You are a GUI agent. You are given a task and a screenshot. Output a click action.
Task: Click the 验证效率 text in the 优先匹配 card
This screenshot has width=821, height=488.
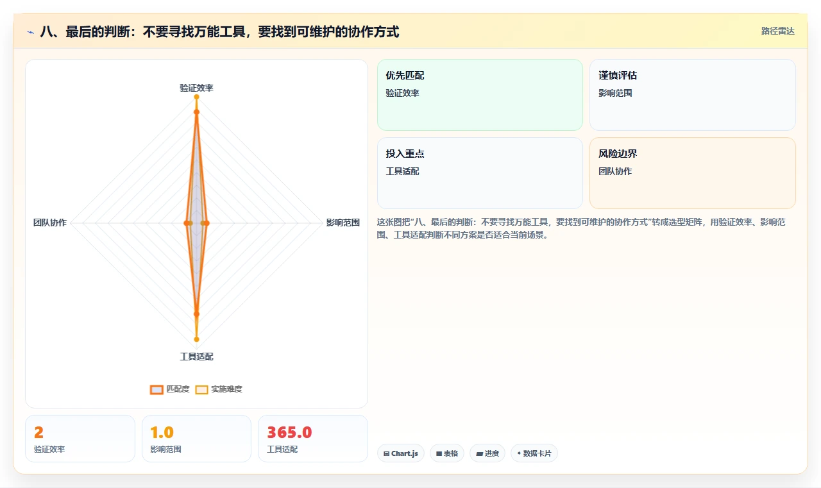coord(402,93)
